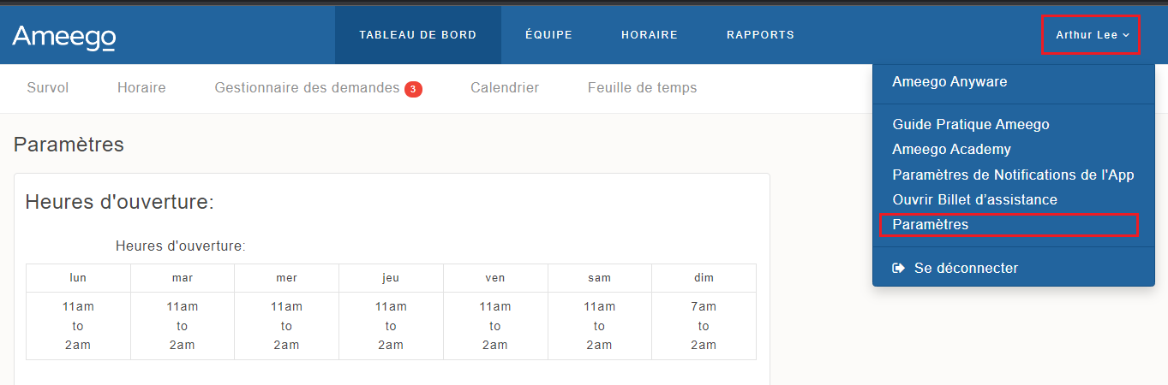
Task: Open the Tableau de bord tab
Action: [417, 35]
